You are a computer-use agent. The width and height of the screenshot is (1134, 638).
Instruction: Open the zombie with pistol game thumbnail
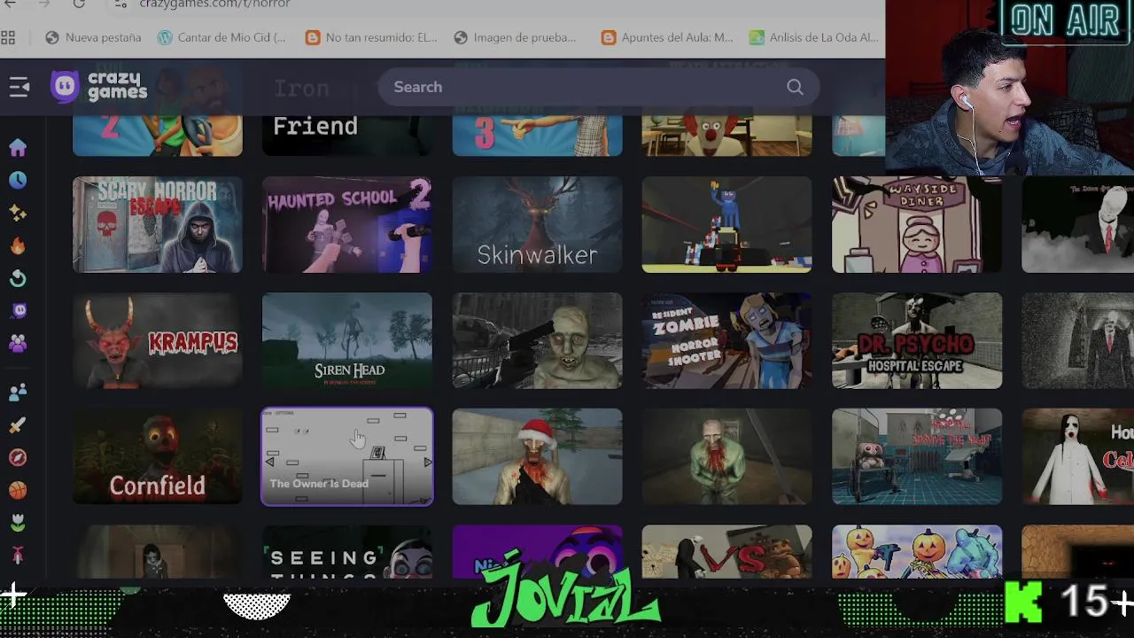click(x=537, y=340)
